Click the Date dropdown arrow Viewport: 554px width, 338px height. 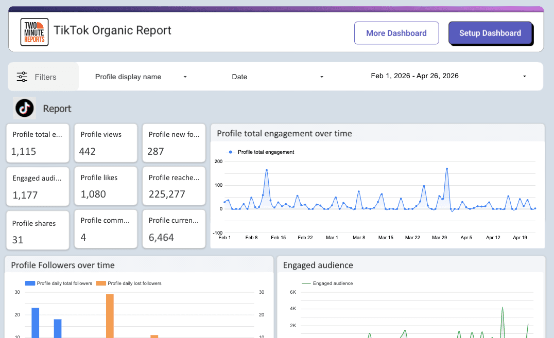click(321, 77)
